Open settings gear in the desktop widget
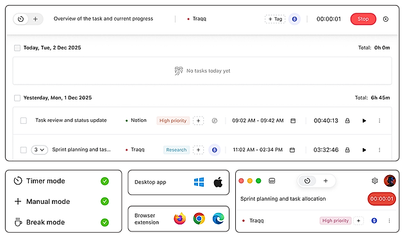Image resolution: width=405 pixels, height=236 pixels. click(x=374, y=181)
